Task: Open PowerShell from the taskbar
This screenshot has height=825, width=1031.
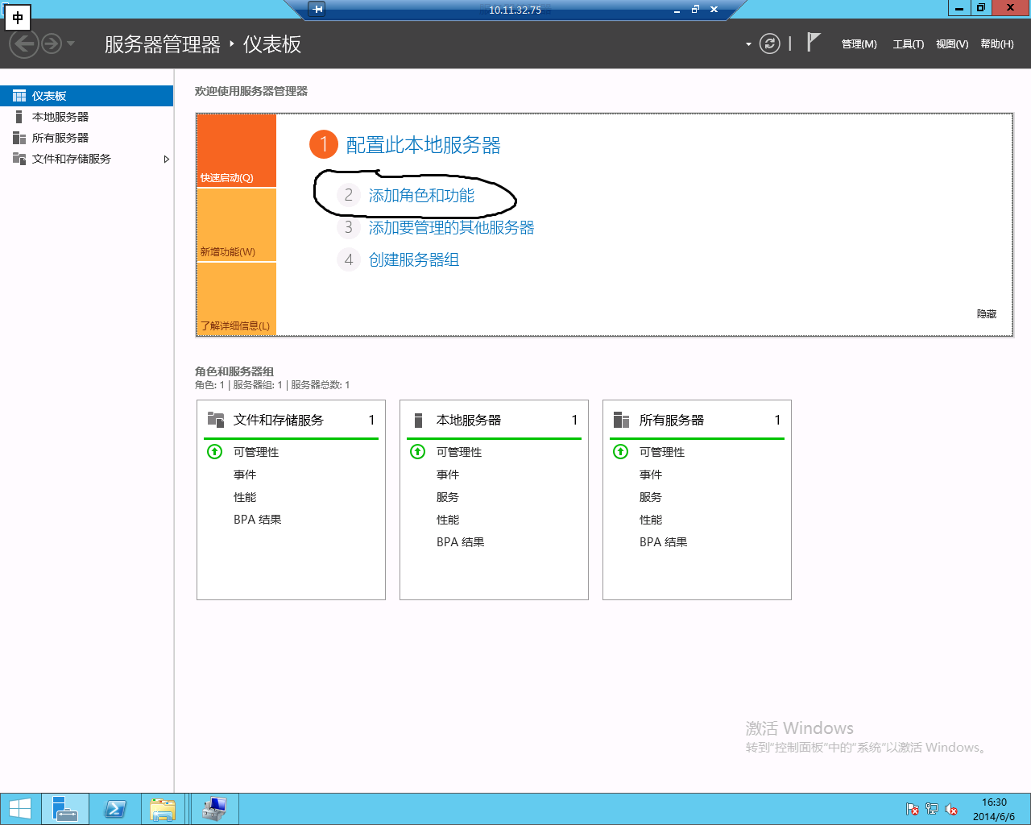Action: click(115, 809)
